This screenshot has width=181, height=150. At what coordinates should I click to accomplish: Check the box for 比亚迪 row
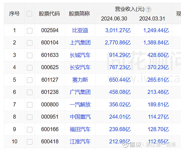[x=30, y=31]
